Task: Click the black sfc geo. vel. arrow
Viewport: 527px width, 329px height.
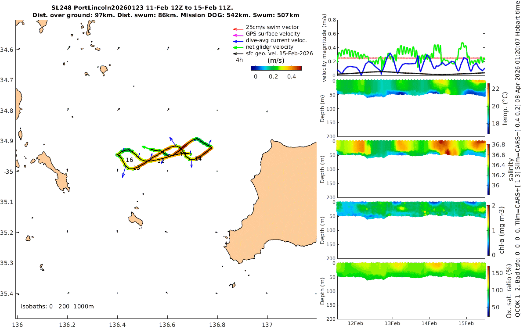Action: coord(237,53)
